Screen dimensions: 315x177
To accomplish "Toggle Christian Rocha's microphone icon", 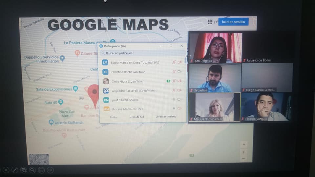I will pos(174,72).
